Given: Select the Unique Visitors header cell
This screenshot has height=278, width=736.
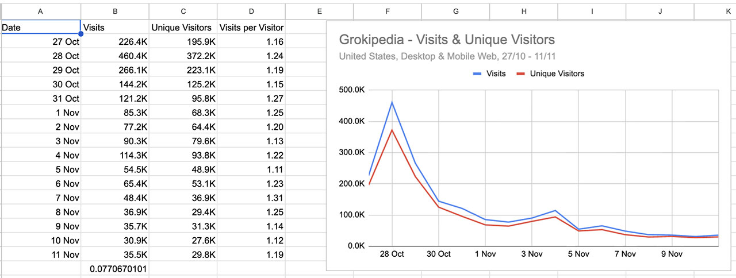Looking at the screenshot, I should point(183,27).
